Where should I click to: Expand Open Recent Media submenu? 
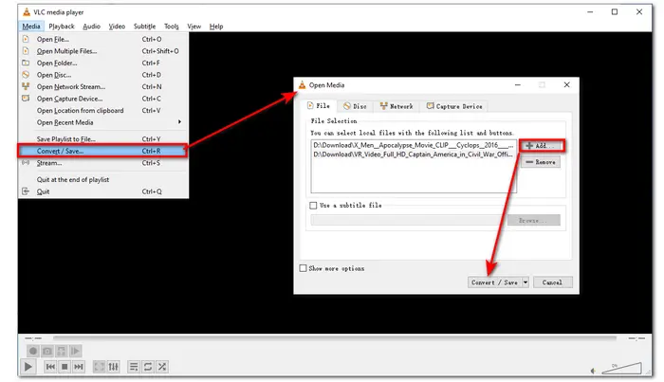point(103,122)
